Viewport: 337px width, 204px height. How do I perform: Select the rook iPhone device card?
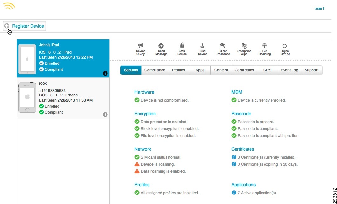63,97
